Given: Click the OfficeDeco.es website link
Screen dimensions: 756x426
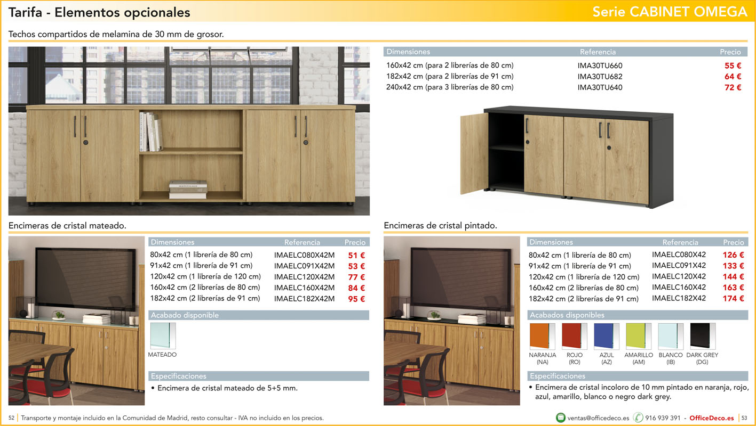Looking at the screenshot, I should 713,418.
